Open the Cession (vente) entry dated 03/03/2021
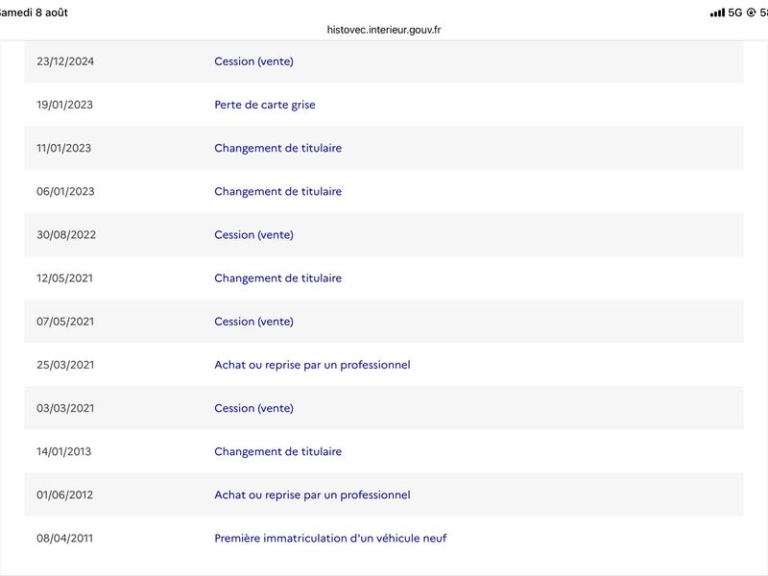Viewport: 768px width, 576px height. coord(253,409)
